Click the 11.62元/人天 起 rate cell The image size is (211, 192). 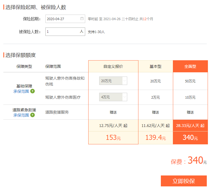coord(156,126)
